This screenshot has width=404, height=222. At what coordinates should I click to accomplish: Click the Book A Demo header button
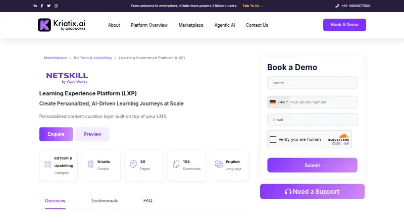tap(344, 25)
